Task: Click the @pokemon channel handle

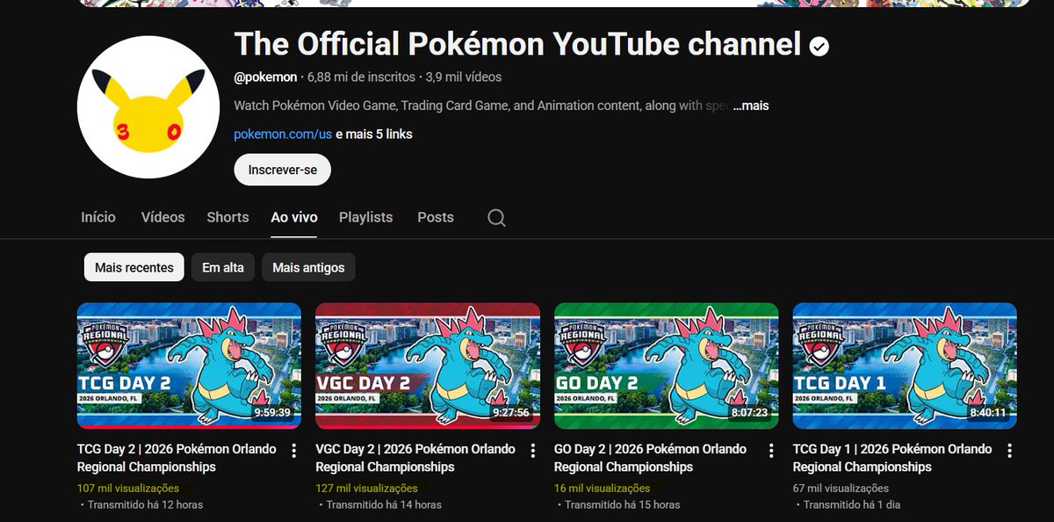Action: [265, 77]
